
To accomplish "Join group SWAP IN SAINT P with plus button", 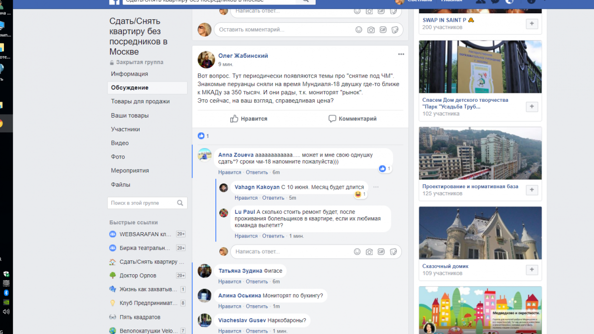I will point(532,24).
